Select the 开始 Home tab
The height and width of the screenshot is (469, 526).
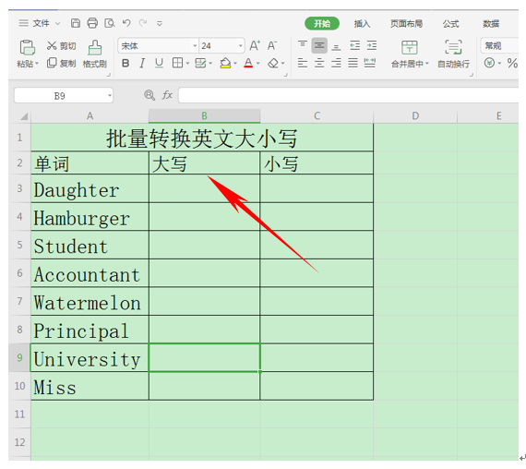click(x=322, y=23)
